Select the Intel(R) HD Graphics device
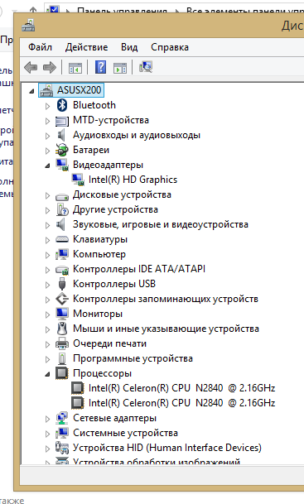This screenshot has height=504, width=304. click(133, 180)
